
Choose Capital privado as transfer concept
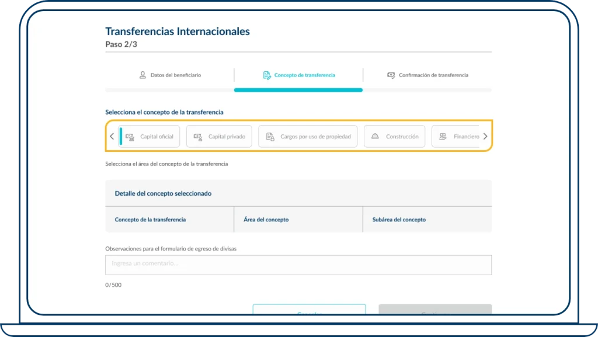[x=218, y=136]
